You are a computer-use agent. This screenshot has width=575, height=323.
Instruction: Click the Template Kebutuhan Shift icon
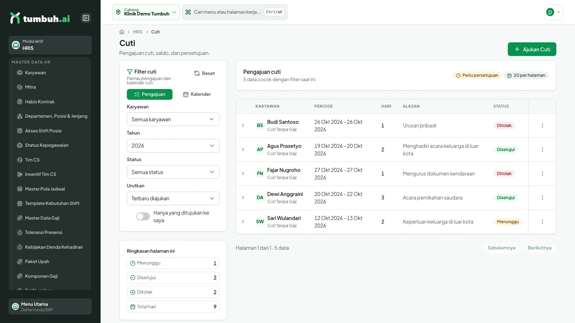[x=20, y=203]
